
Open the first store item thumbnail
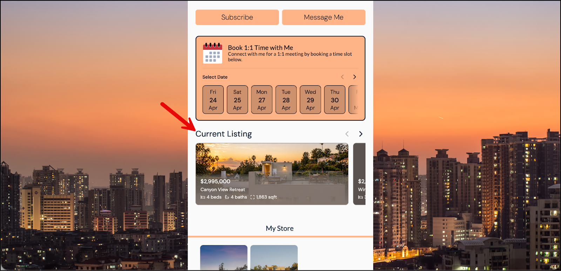(224, 258)
